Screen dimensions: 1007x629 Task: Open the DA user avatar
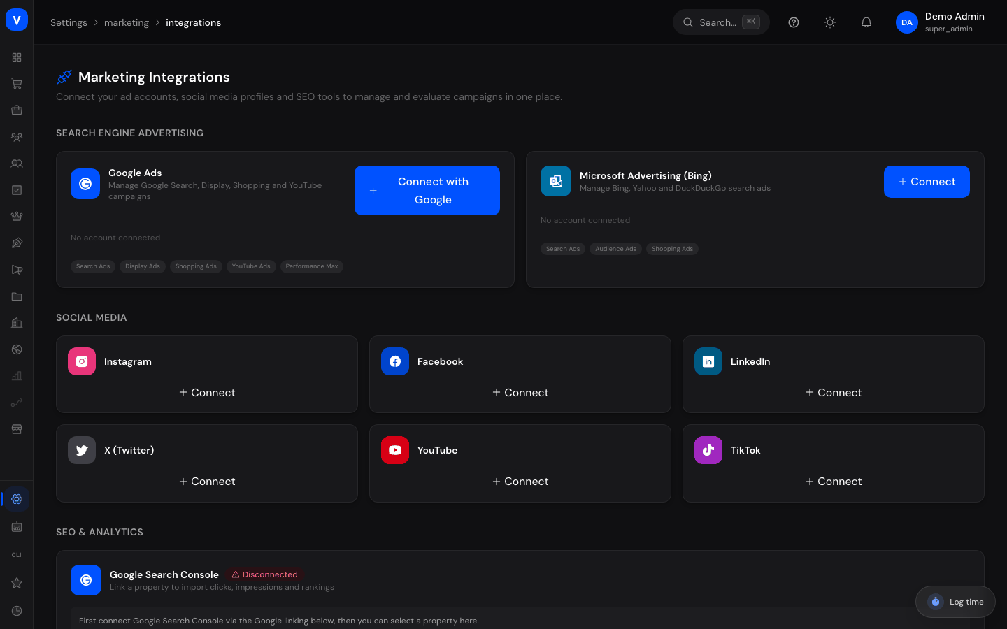click(907, 22)
